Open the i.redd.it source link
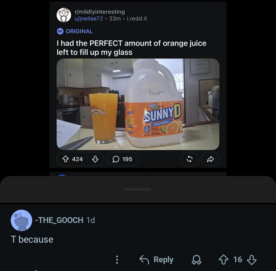 [x=137, y=18]
